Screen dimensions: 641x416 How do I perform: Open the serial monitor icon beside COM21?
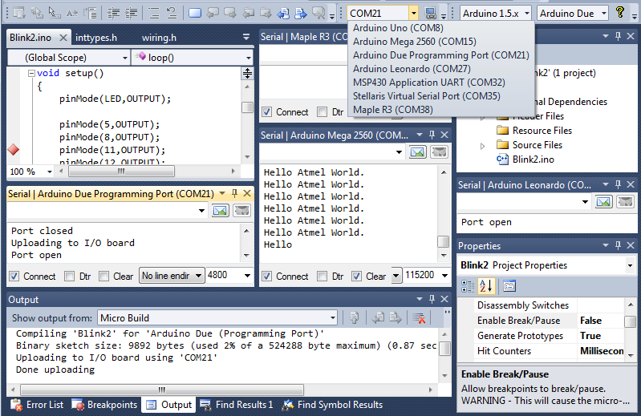pyautogui.click(x=430, y=13)
